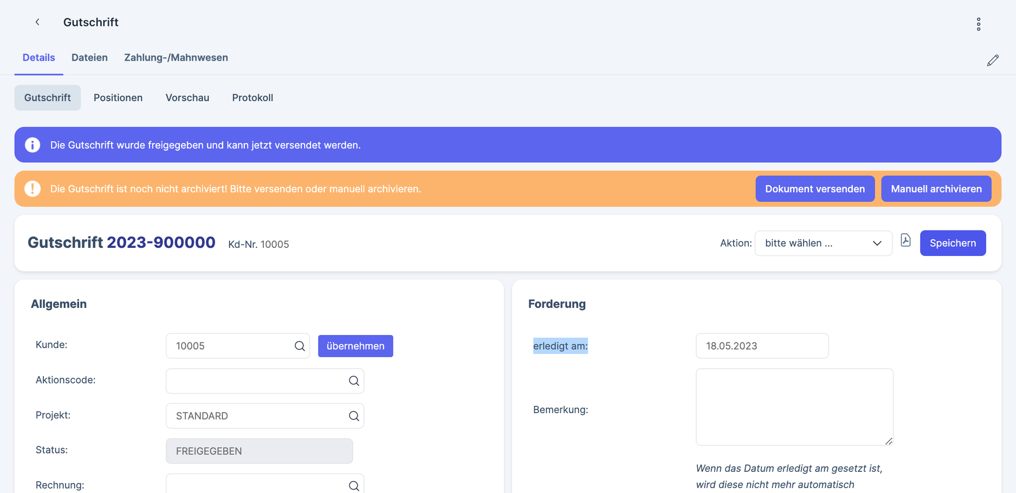Open the Zahlung-/Mahnwesen tab
Screen dimensions: 1016x493
click(x=176, y=58)
